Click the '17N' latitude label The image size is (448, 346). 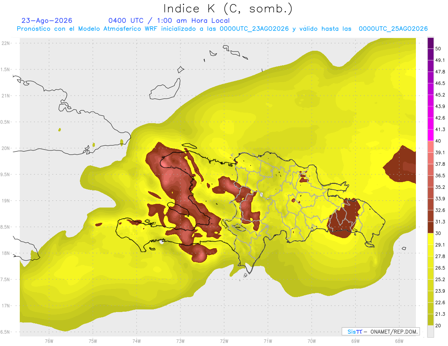click(x=6, y=306)
